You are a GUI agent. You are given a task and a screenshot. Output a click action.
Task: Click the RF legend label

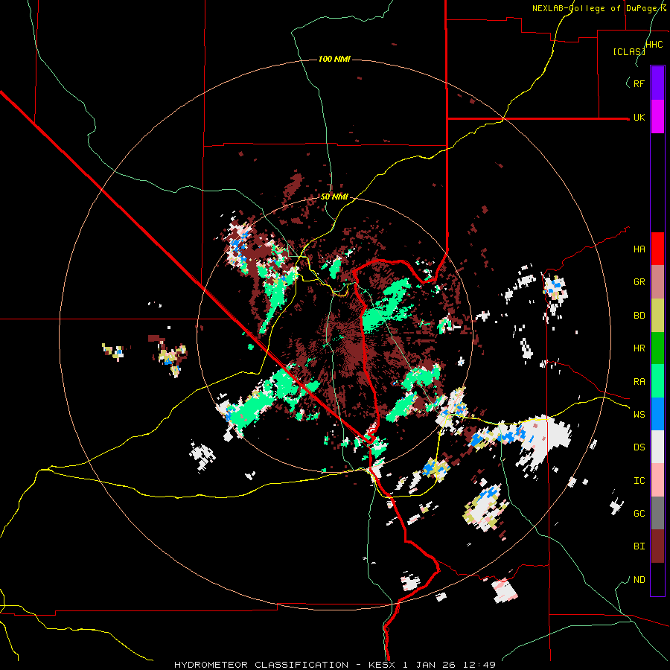coord(639,83)
